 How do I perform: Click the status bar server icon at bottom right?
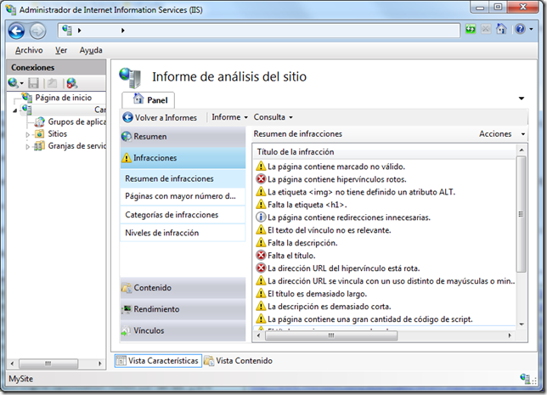coord(525,378)
